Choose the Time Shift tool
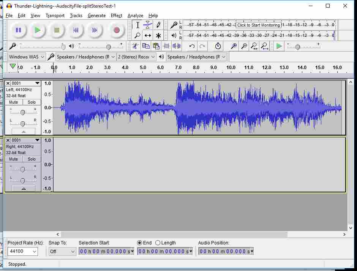Viewport: 357px width, 271px height. (x=148, y=36)
